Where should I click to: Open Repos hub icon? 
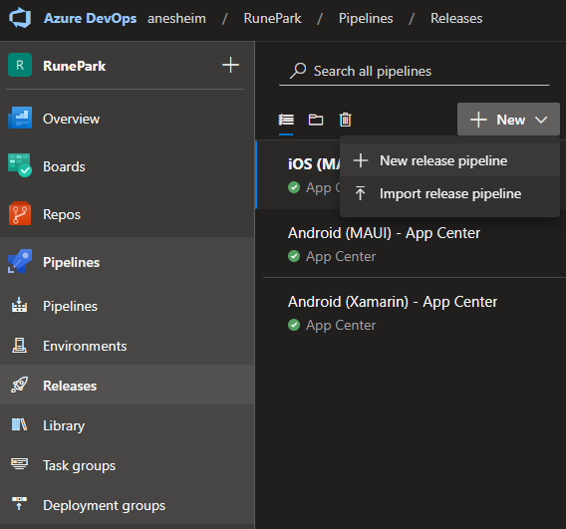(20, 213)
